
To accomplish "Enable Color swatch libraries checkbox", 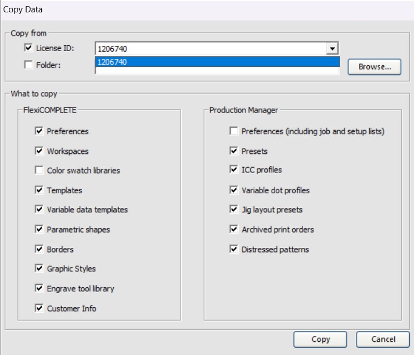I will pyautogui.click(x=39, y=171).
